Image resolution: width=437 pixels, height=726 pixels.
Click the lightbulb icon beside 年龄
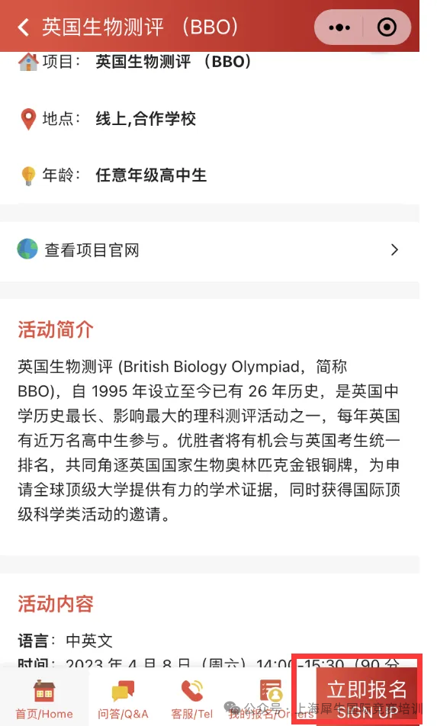[x=28, y=176]
